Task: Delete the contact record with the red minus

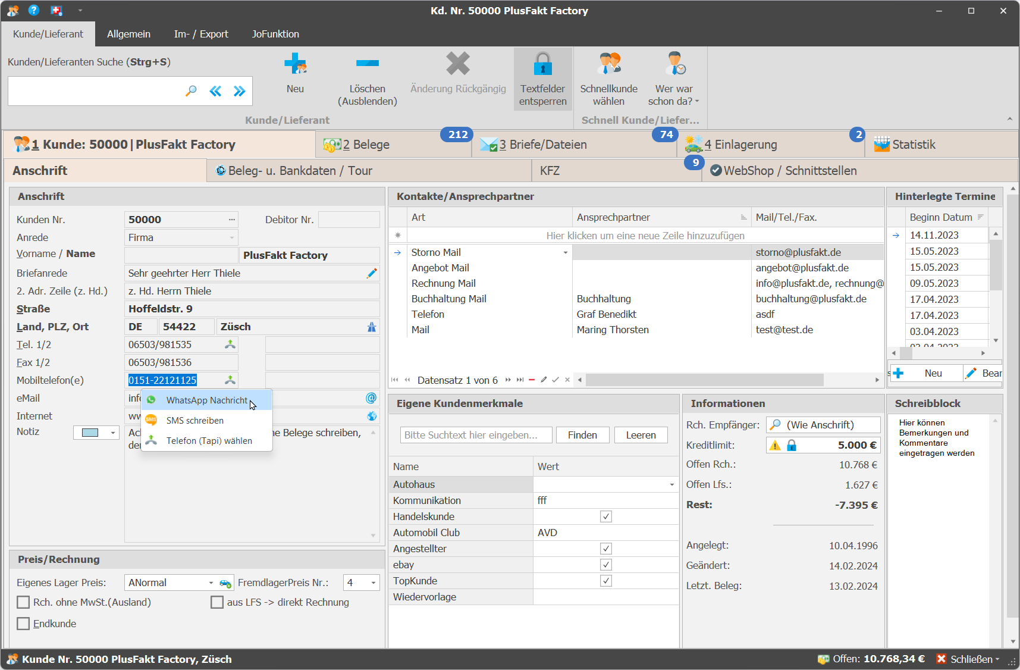Action: [x=532, y=380]
